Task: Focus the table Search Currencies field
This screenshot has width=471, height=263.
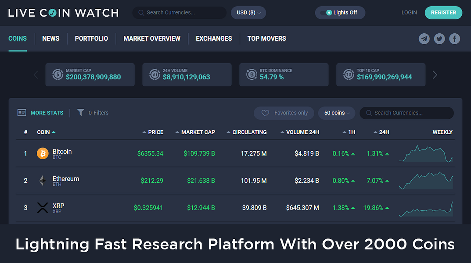Action: click(407, 113)
